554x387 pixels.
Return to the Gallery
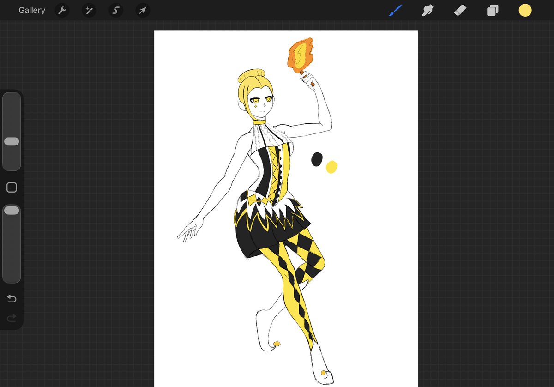pos(32,10)
